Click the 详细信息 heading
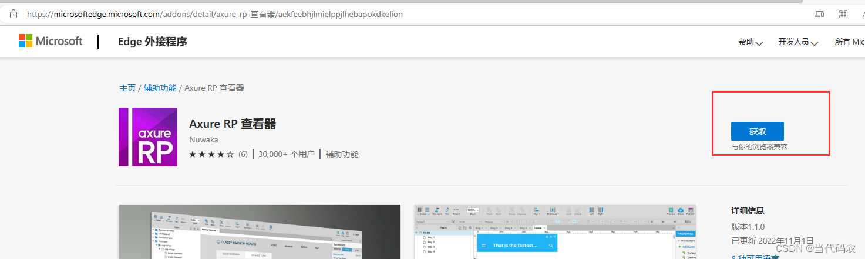This screenshot has width=865, height=259. [x=748, y=210]
